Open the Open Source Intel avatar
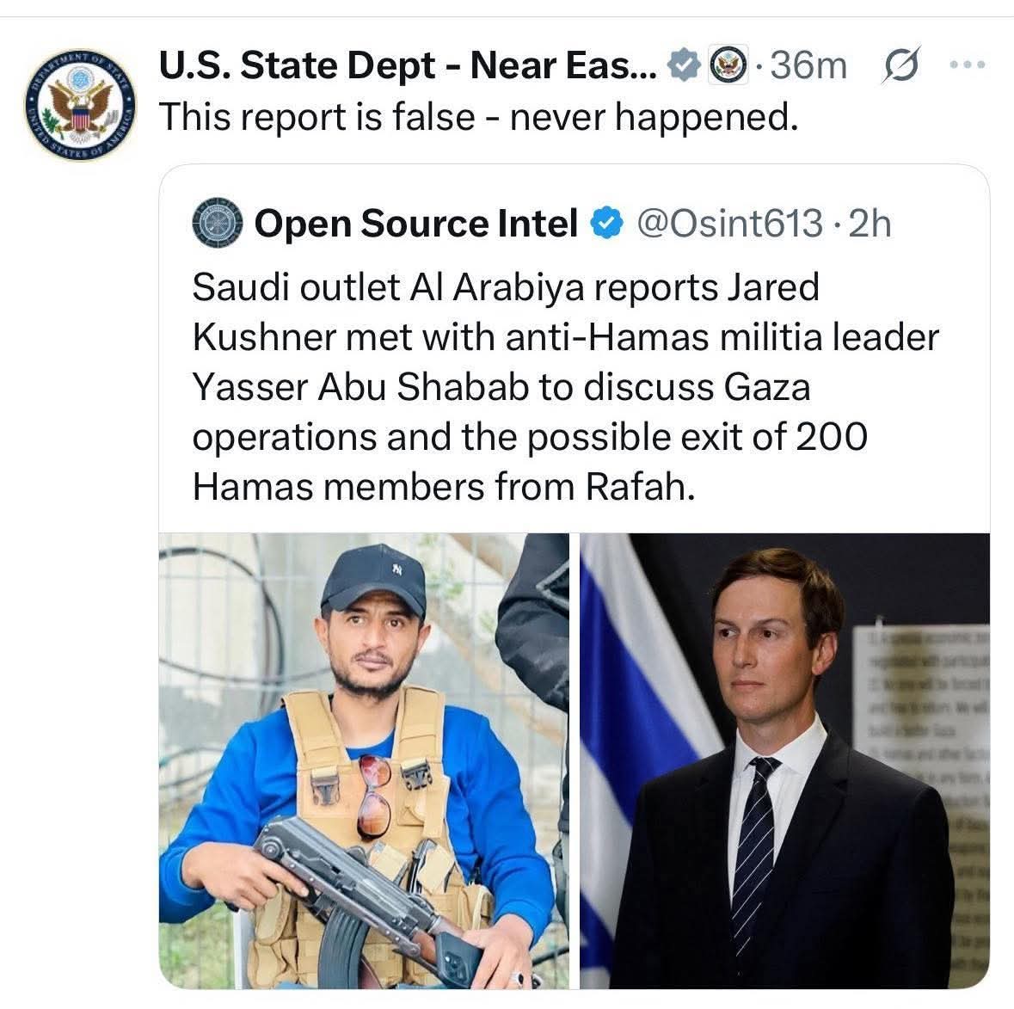Viewport: 1014px width, 1009px height. pyautogui.click(x=217, y=224)
